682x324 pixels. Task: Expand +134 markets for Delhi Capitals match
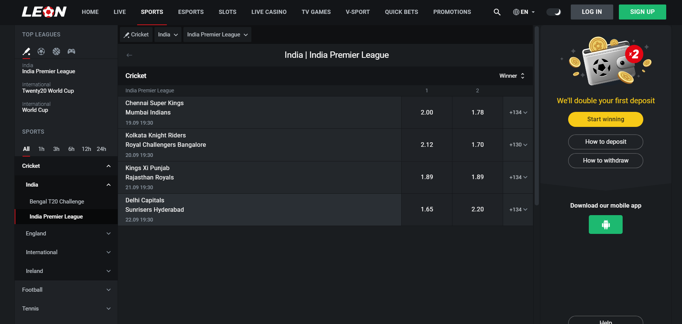pos(518,209)
